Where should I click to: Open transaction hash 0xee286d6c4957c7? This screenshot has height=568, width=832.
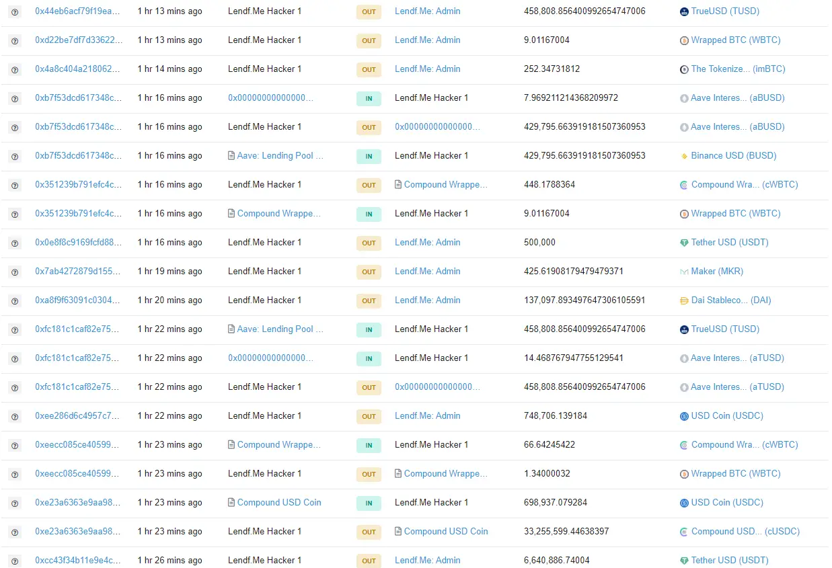(x=79, y=416)
